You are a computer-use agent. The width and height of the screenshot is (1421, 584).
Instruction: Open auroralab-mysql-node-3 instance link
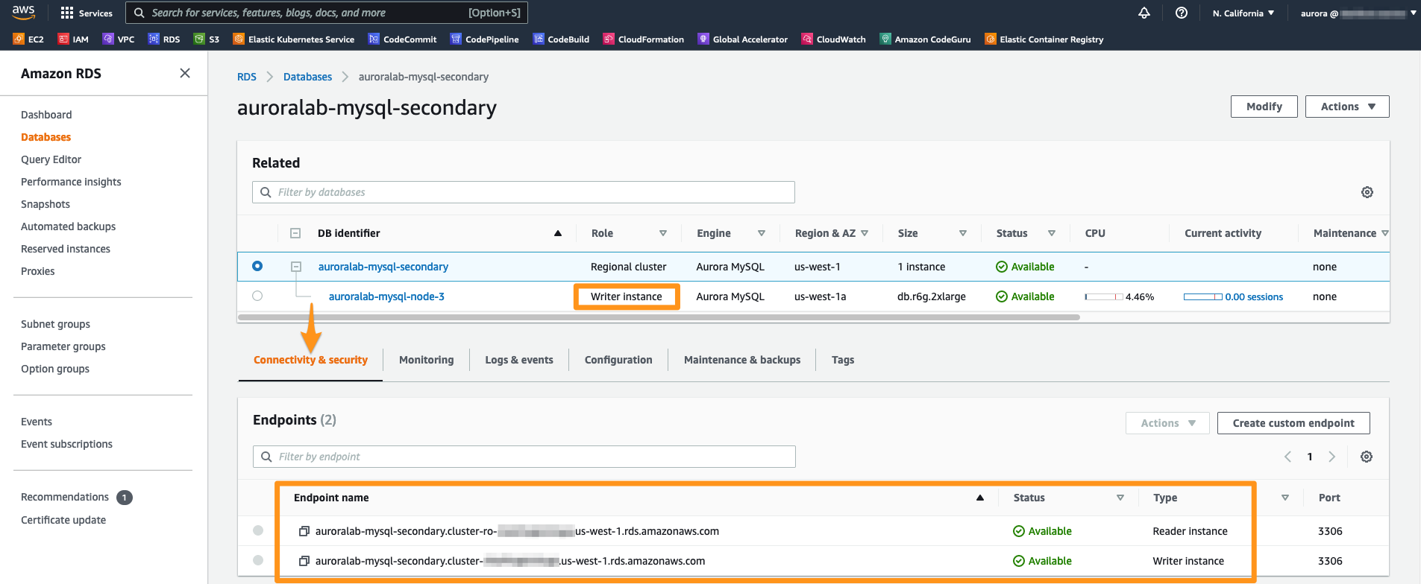[x=386, y=296]
